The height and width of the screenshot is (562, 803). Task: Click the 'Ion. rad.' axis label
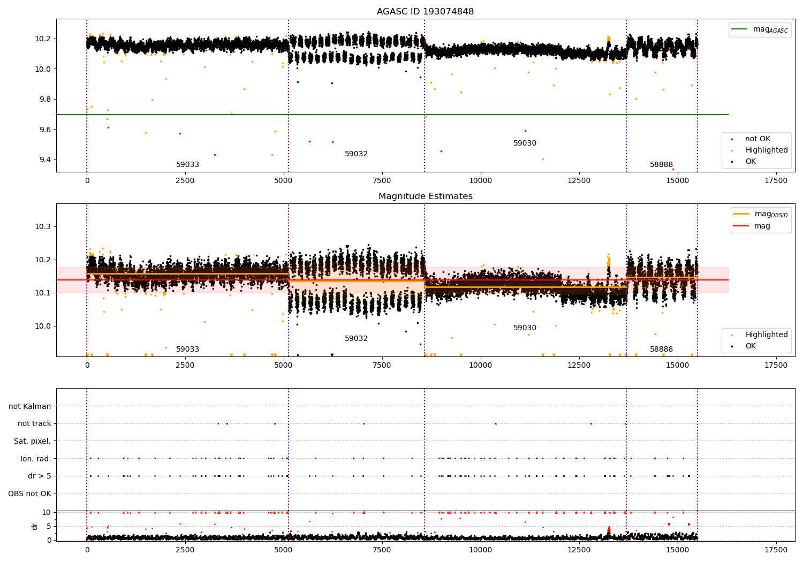pyautogui.click(x=36, y=459)
